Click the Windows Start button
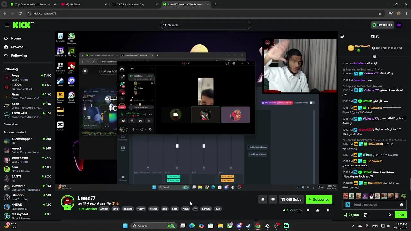This screenshot has height=231, width=411. click(x=125, y=226)
